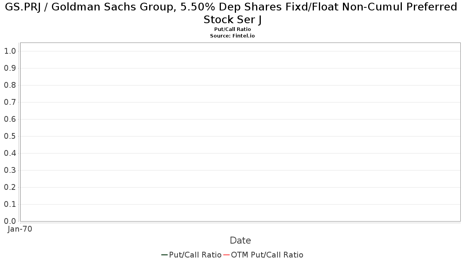Click the 0.6 y-axis tick label
The width and height of the screenshot is (465, 261).
click(10, 119)
